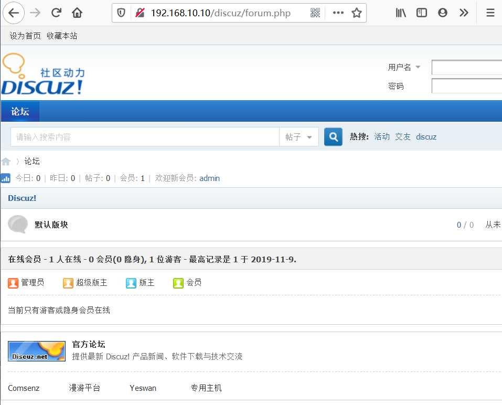This screenshot has height=405, width=502.
Task: Click the forum statistics bar chart icon
Action: pos(5,178)
